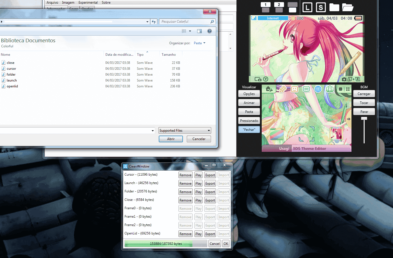Image resolution: width=393 pixels, height=258 pixels.
Task: Click the S icon in theme editor toolbar
Action: pos(321,8)
